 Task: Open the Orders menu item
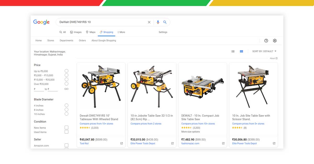click(x=82, y=40)
